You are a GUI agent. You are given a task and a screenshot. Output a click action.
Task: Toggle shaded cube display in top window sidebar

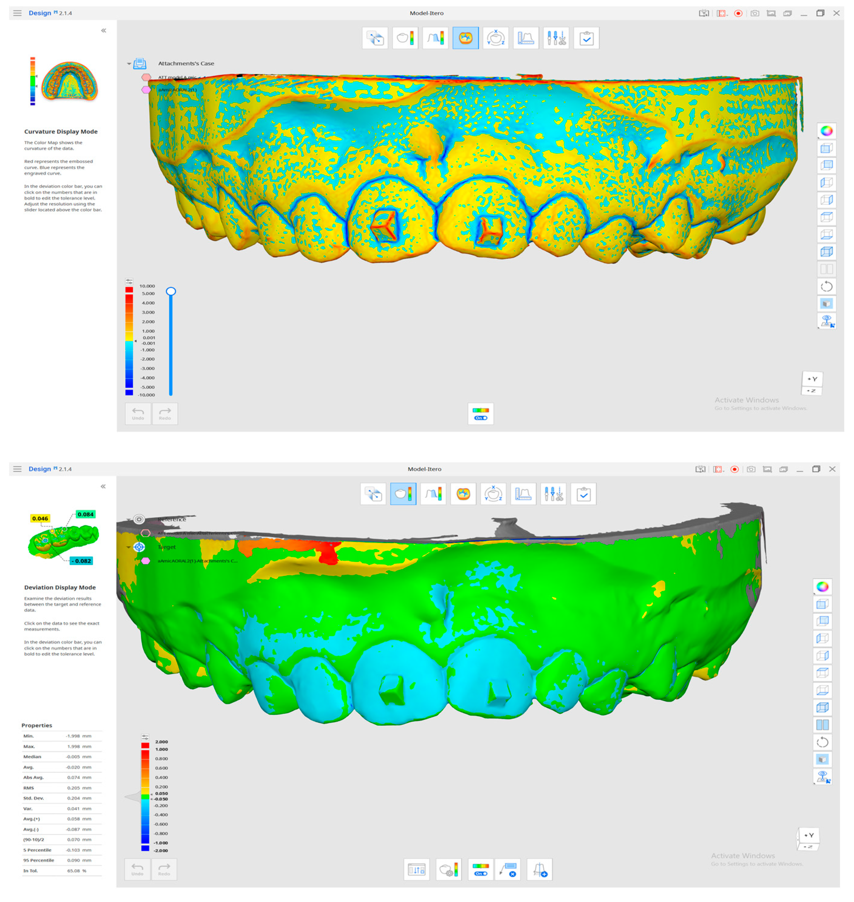[x=826, y=304]
